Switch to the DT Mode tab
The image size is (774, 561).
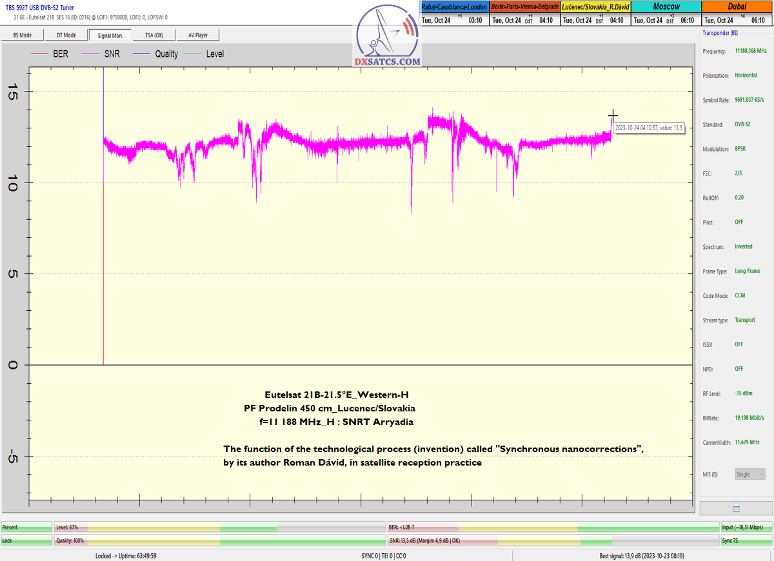tap(66, 35)
